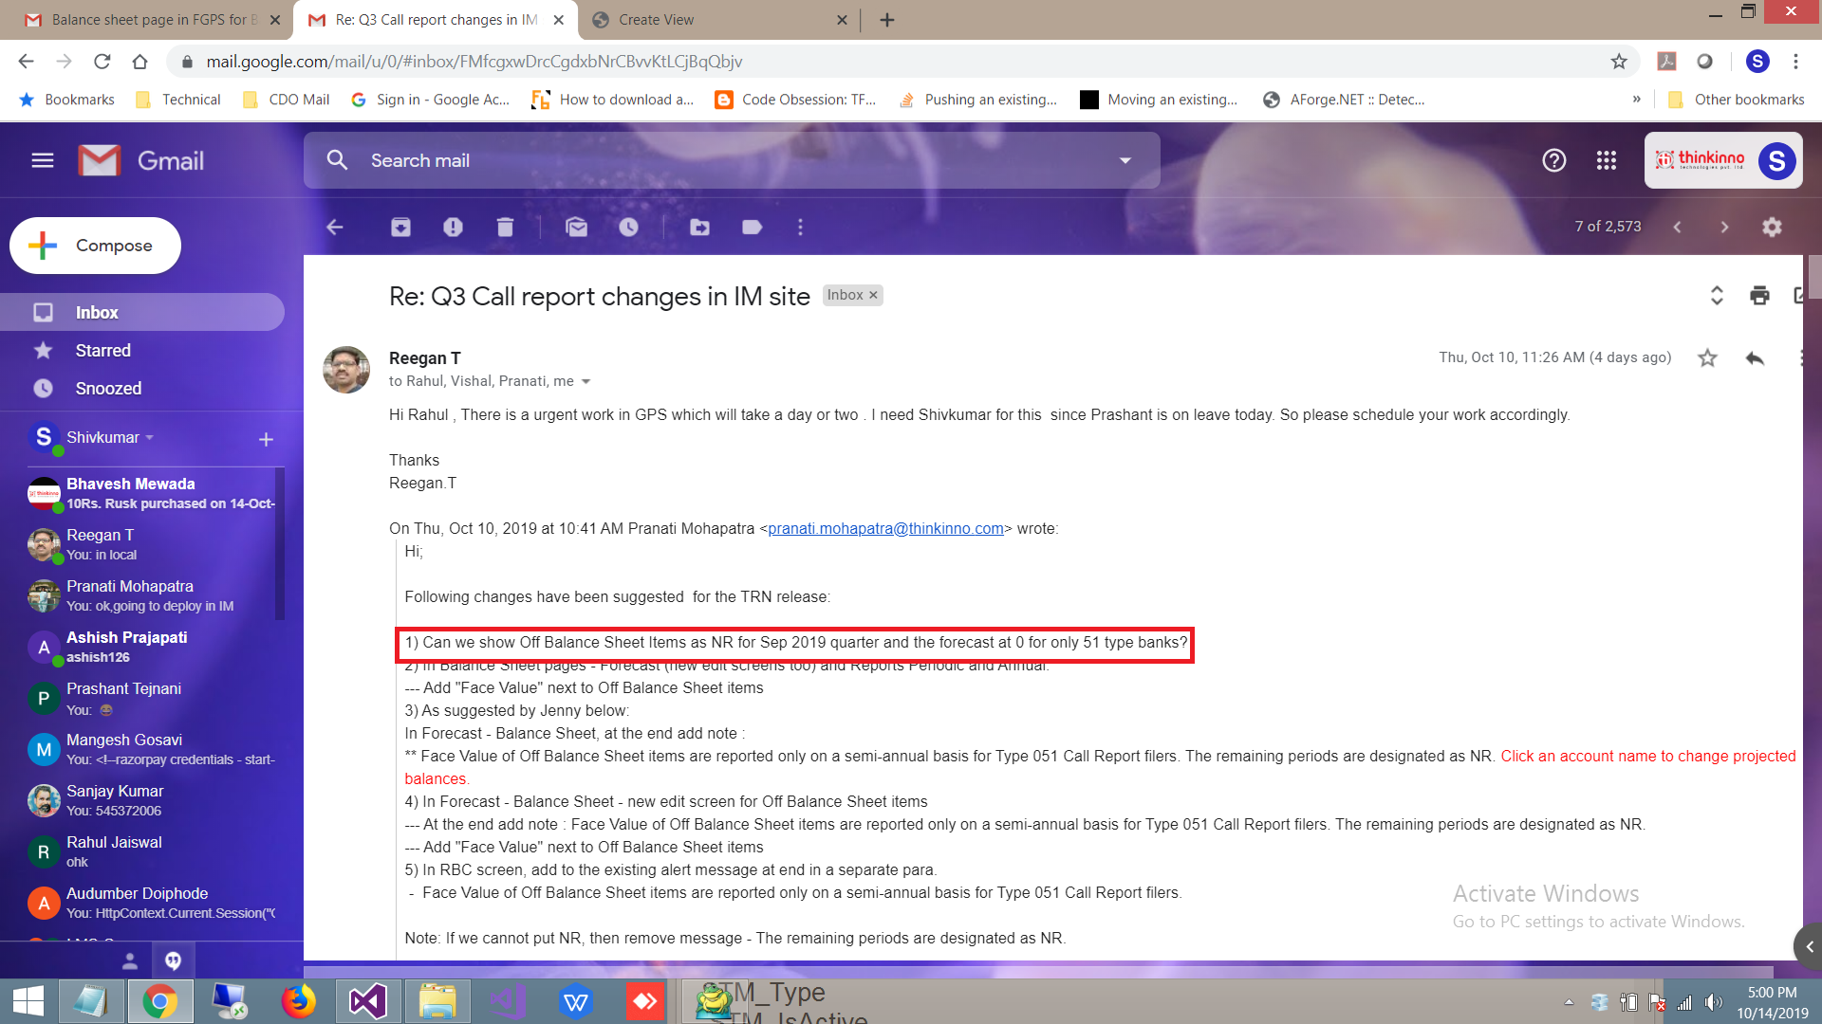Open chat with Ashish Prajapati
The image size is (1822, 1024).
point(152,647)
